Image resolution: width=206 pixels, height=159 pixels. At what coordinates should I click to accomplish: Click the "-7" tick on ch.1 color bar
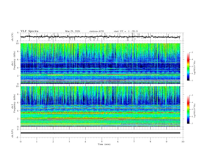click(192, 81)
